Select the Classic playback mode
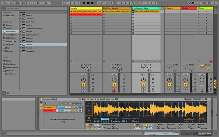The height and width of the screenshot is (137, 219). click(x=89, y=104)
